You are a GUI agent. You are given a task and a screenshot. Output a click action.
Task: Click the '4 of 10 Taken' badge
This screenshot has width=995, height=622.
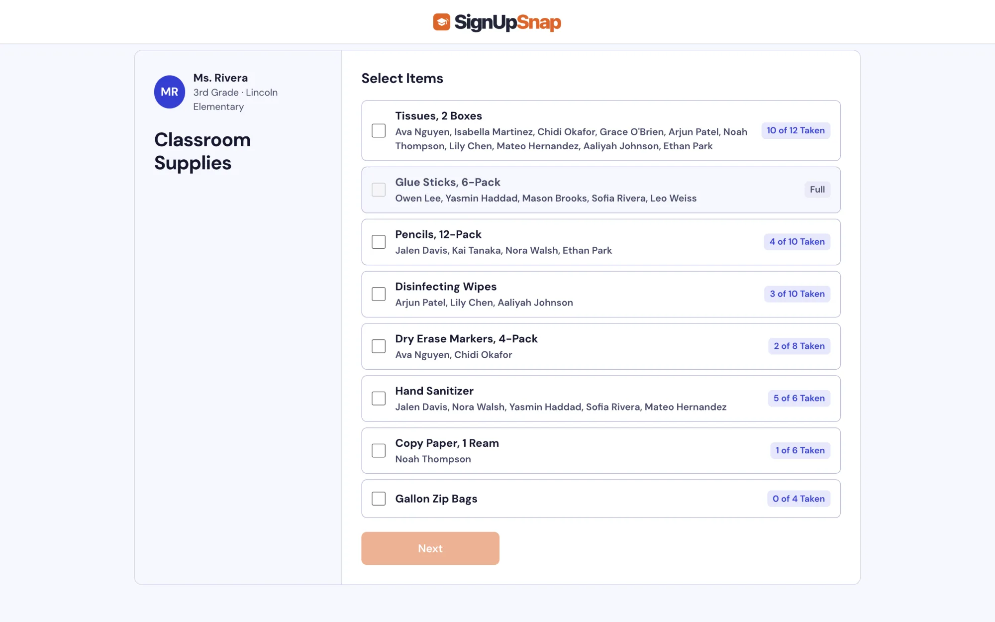click(x=797, y=242)
